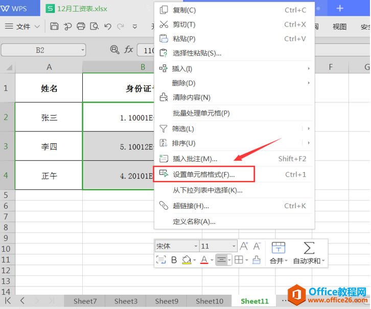Click the Print icon in the toolbar
The image size is (371, 309).
pyautogui.click(x=81, y=26)
